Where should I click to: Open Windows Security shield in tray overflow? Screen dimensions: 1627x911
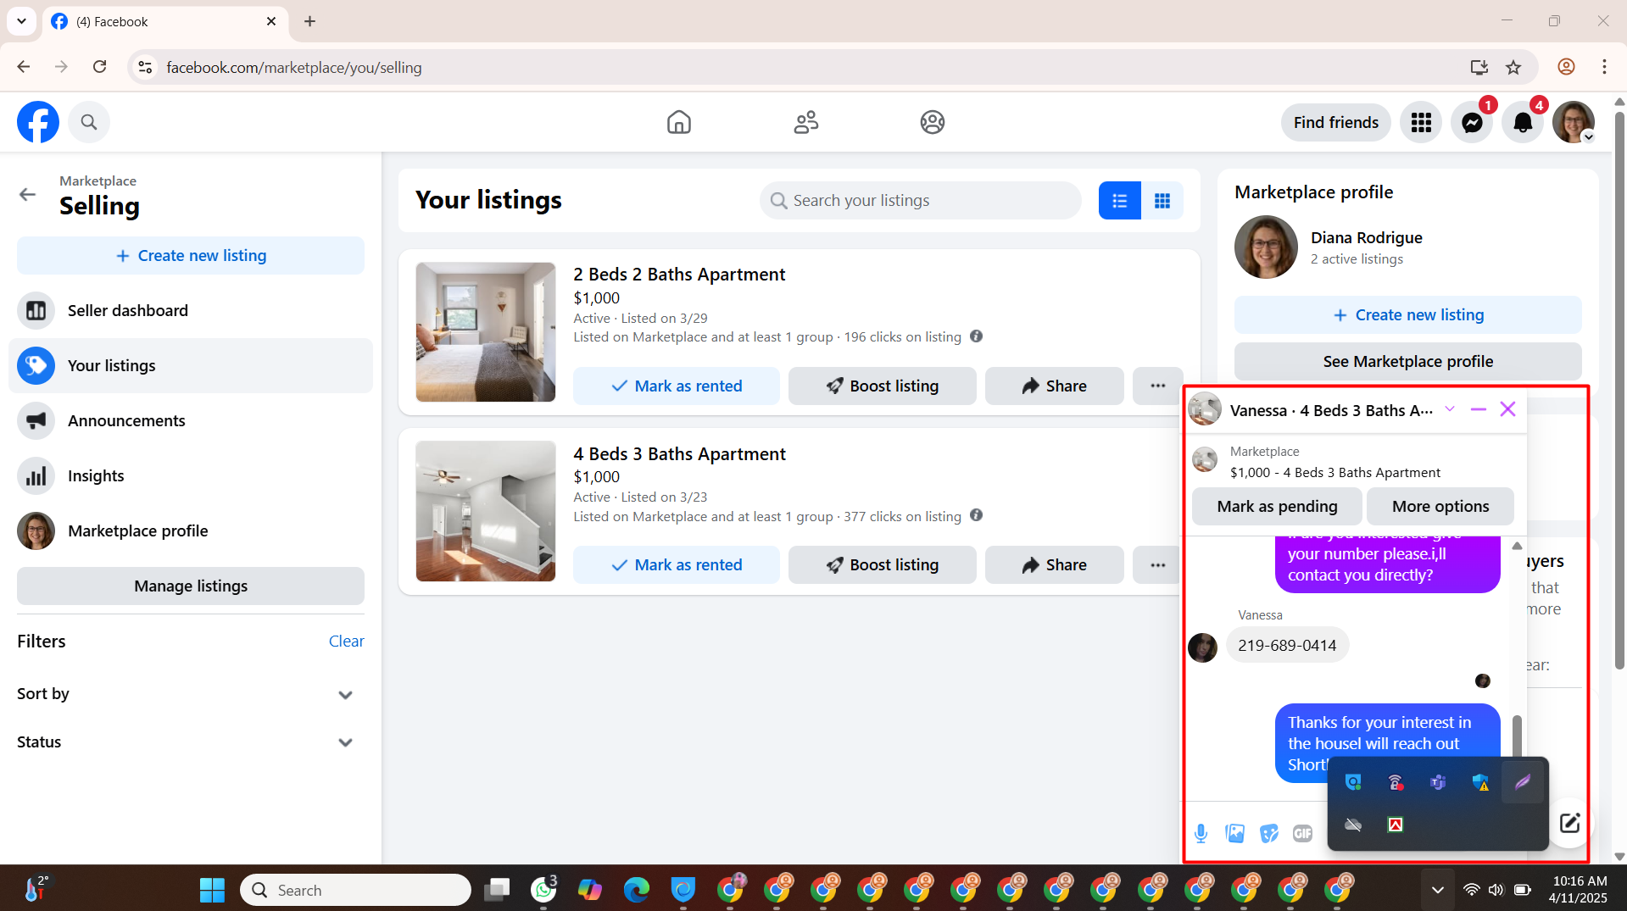coord(1480,782)
